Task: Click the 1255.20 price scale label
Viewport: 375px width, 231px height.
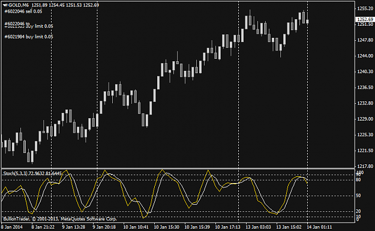Action: pyautogui.click(x=365, y=8)
